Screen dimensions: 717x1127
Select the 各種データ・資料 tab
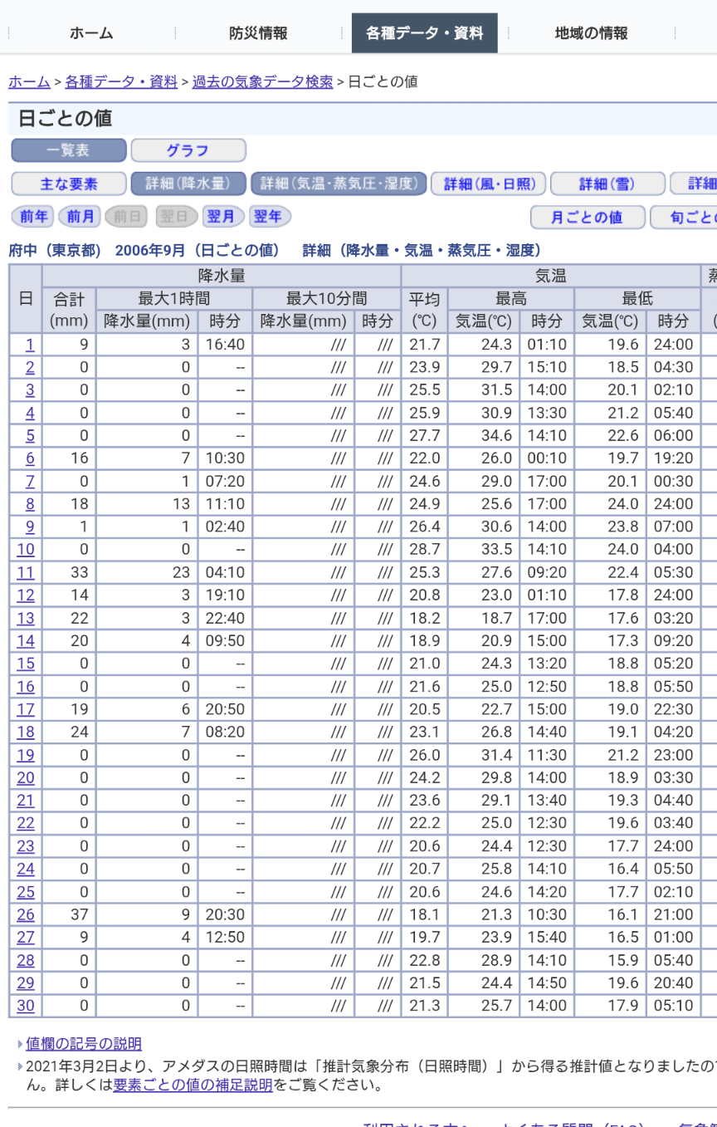tap(424, 33)
